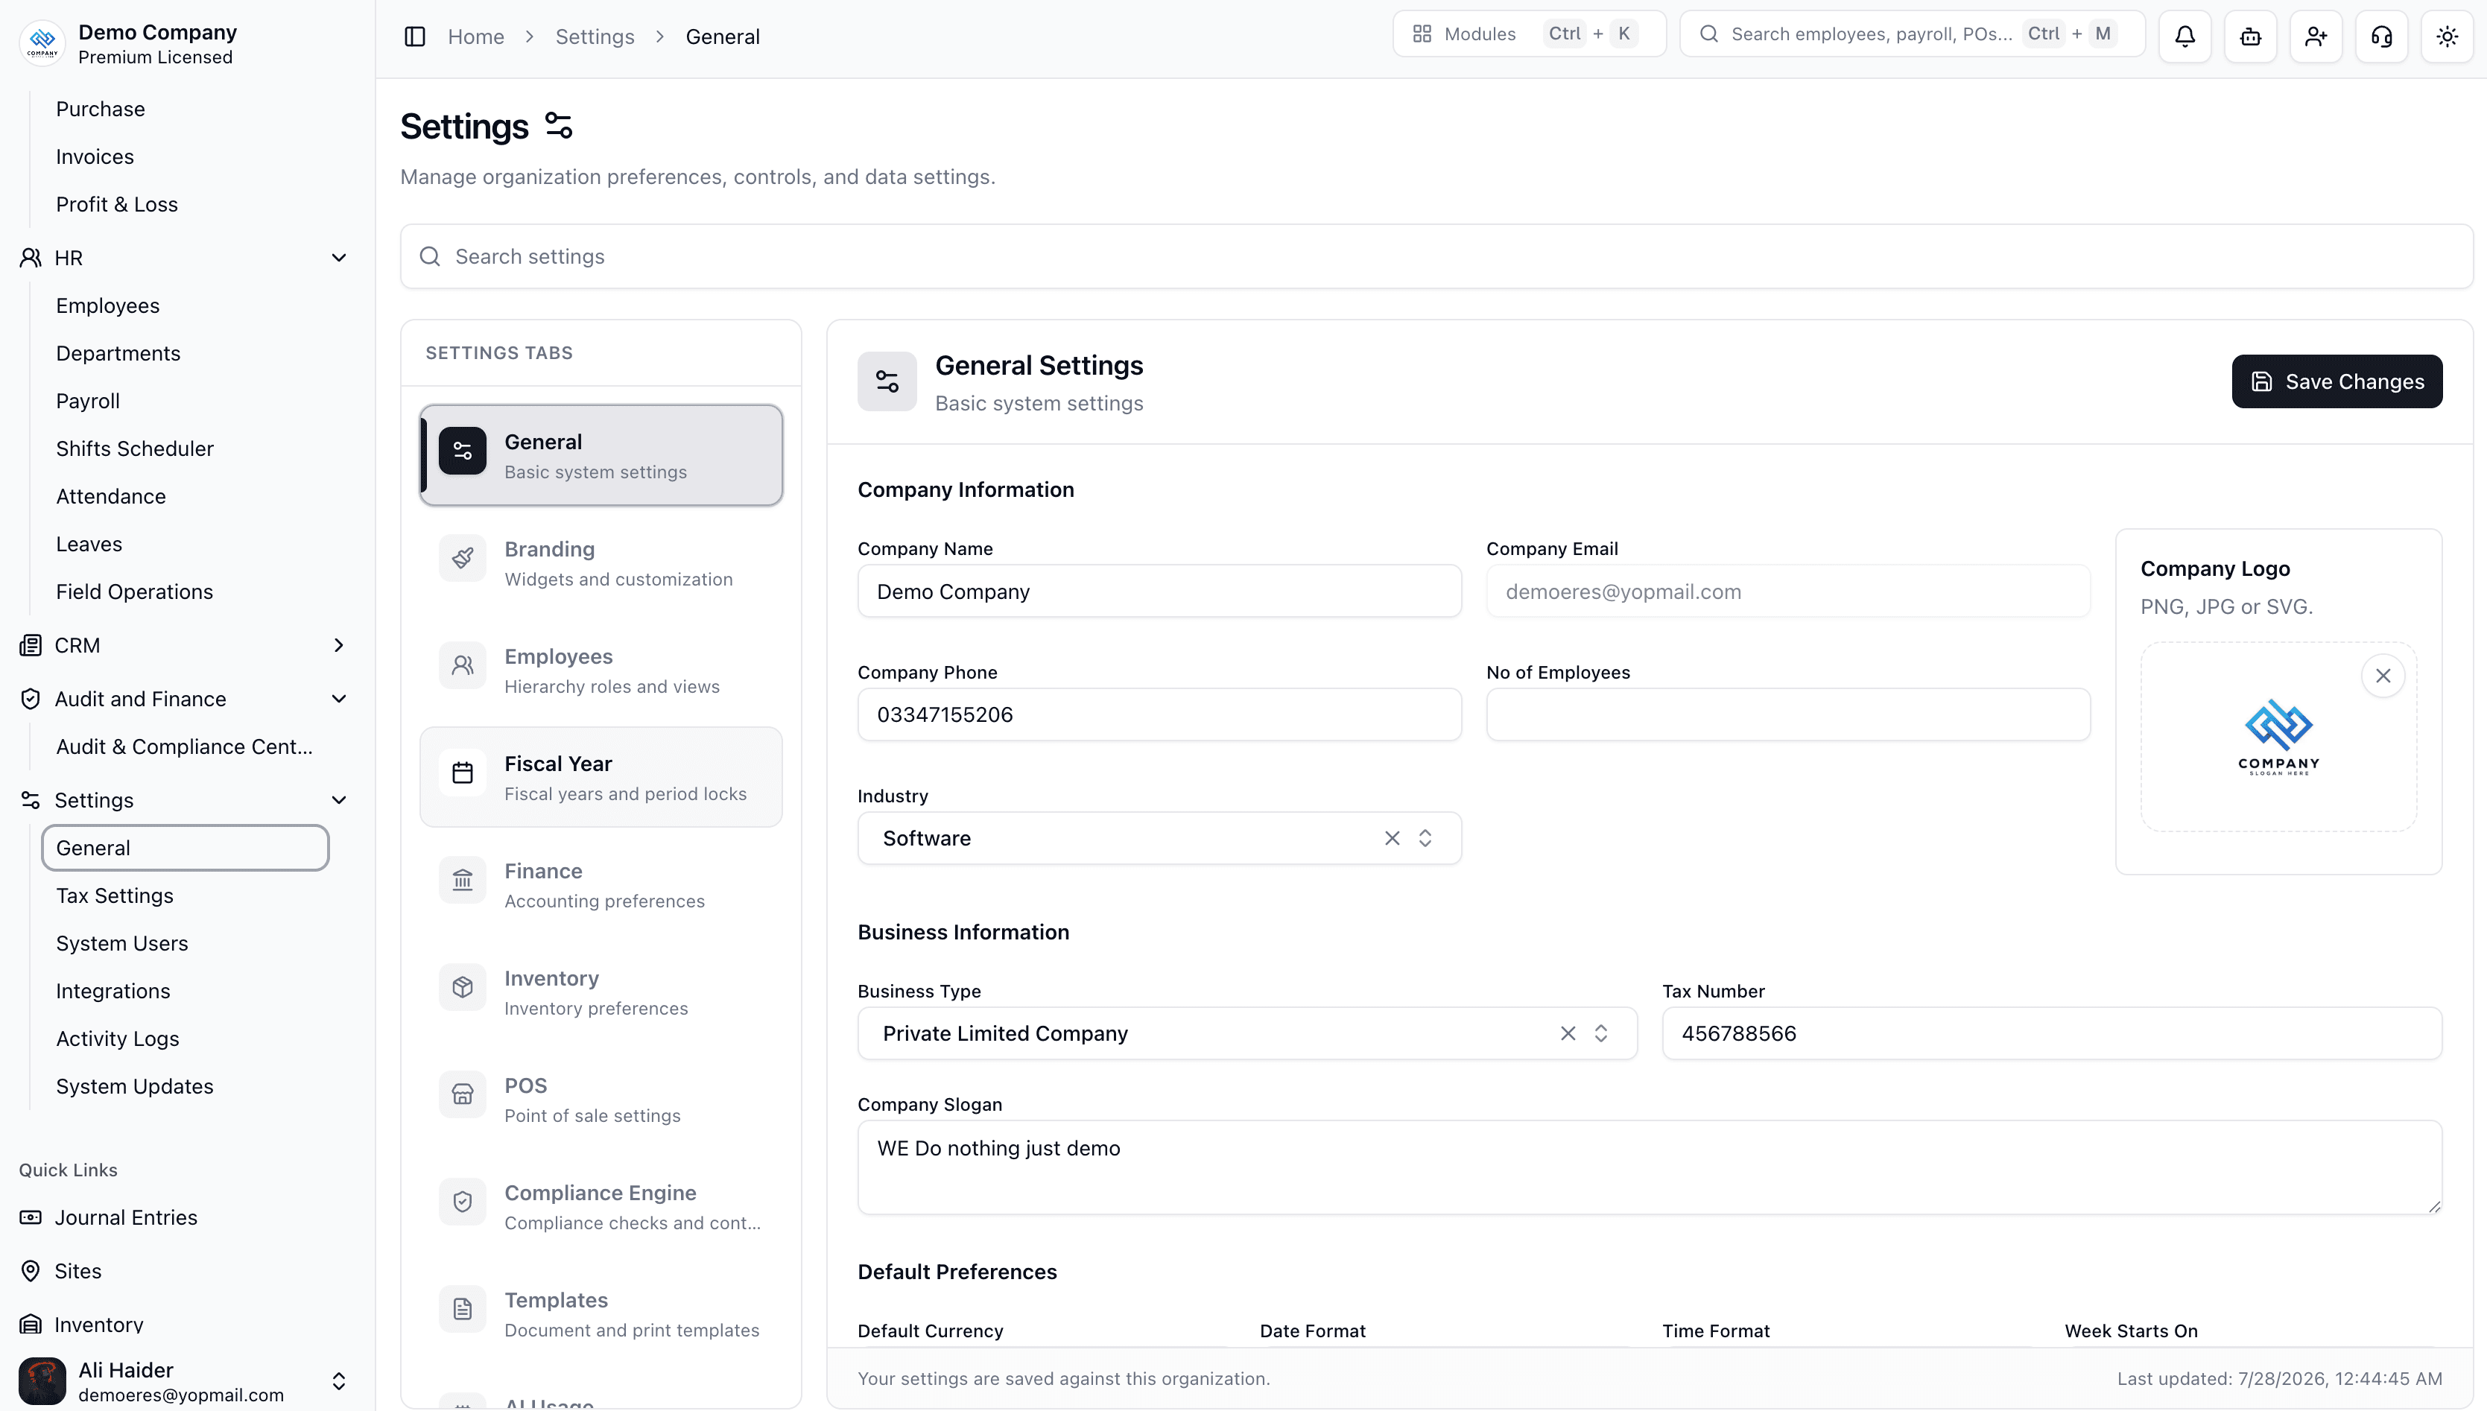Open Shifts Scheduler in sidebar

click(x=135, y=448)
